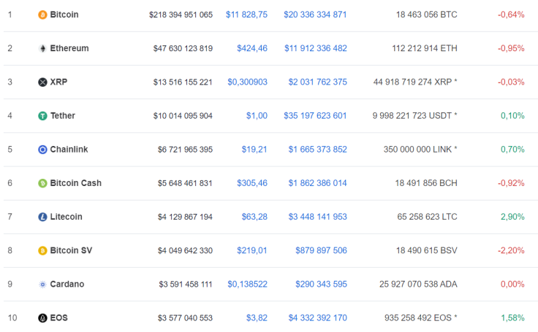Click Cardano volume $290 343 595

[321, 285]
